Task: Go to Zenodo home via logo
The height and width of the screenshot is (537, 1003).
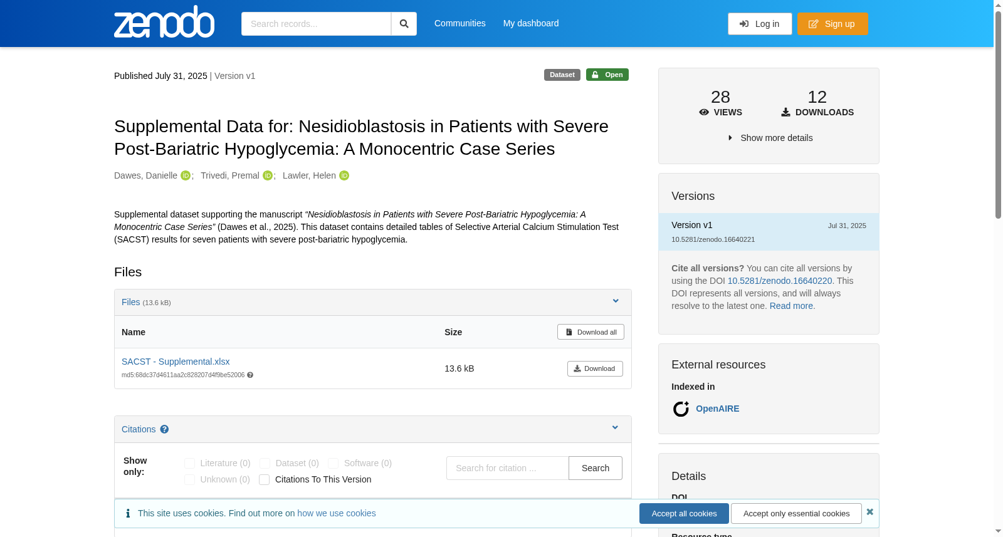Action: pos(164,22)
